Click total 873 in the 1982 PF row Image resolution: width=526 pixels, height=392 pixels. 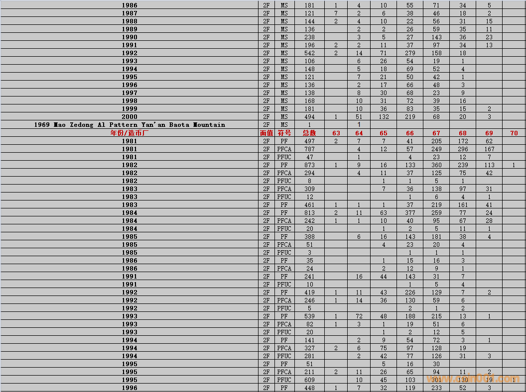(x=309, y=165)
